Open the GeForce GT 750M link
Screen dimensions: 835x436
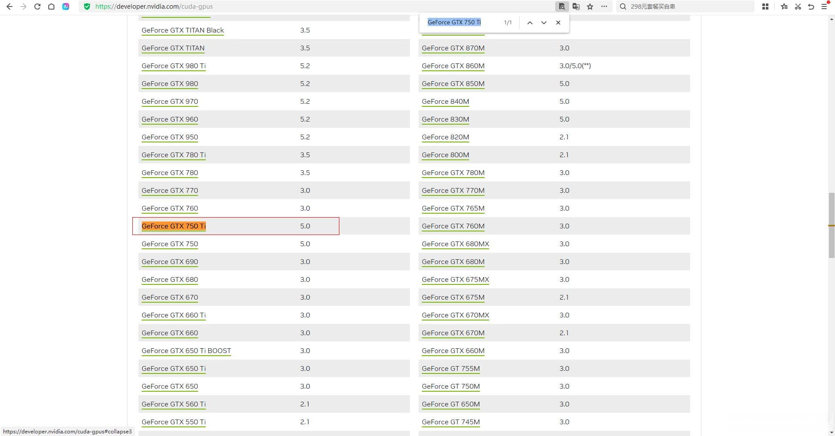point(451,386)
